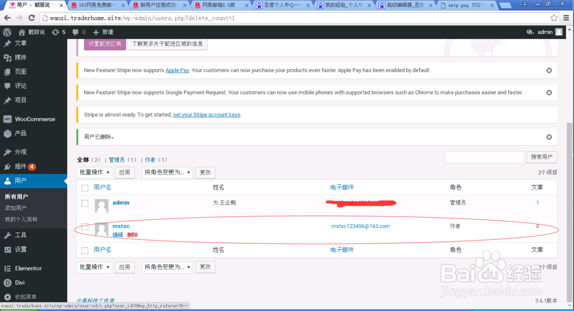574x311 pixels.
Task: Open 文章 posts pin icon in sidebar
Action: [x=7, y=44]
